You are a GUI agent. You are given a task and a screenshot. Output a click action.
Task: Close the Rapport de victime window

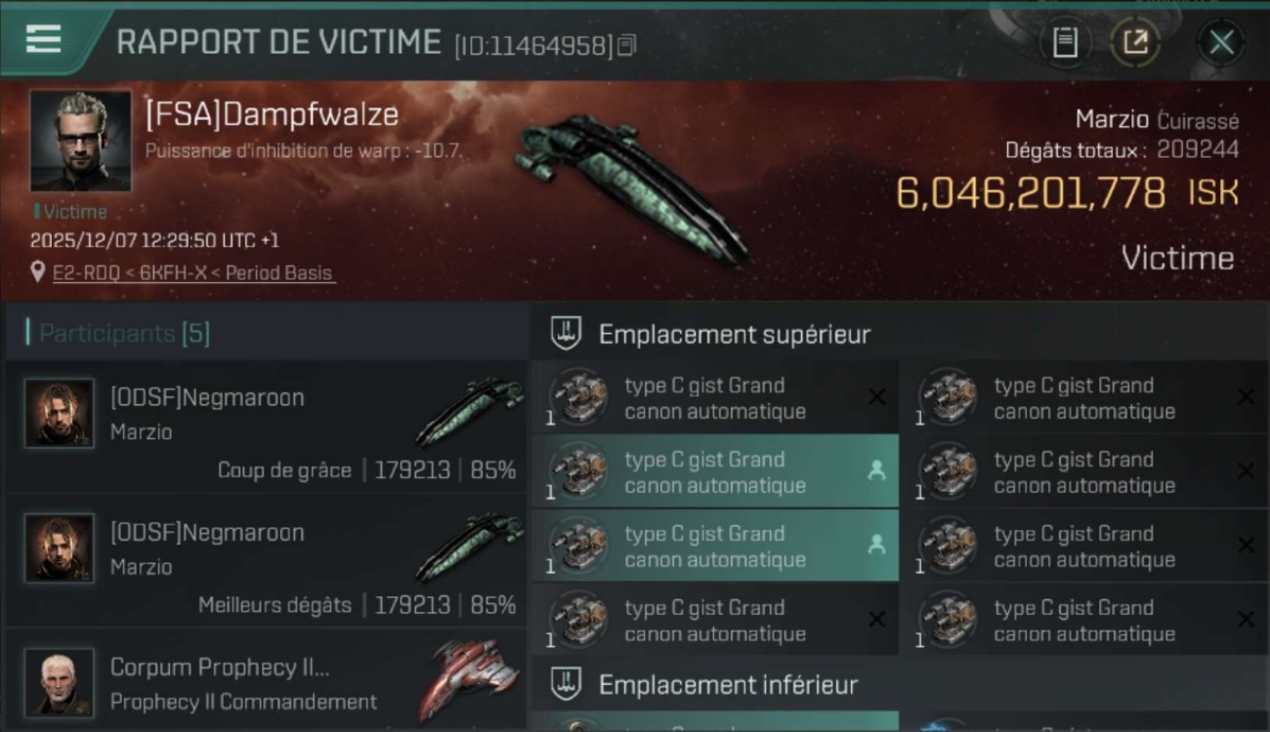(x=1221, y=42)
